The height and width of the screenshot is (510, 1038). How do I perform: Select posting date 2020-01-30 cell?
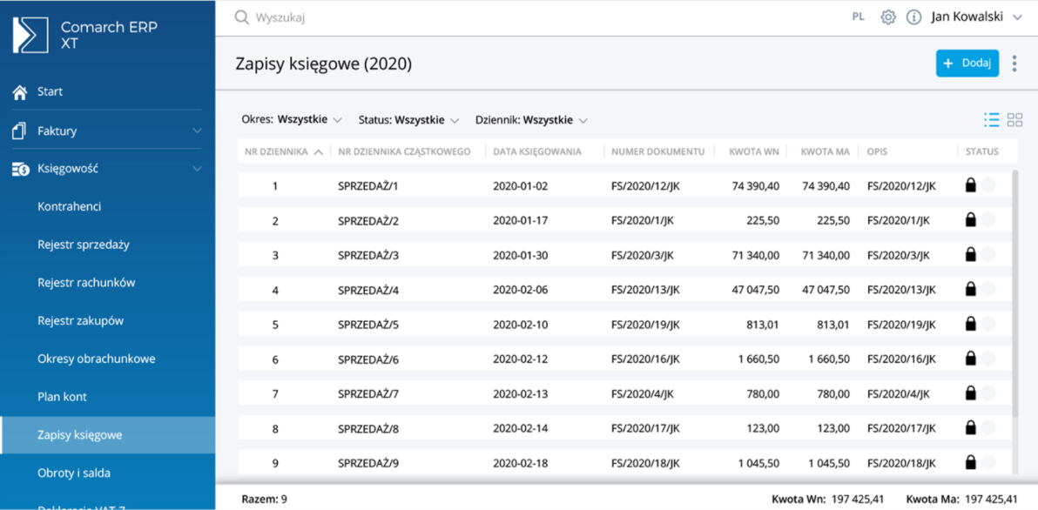521,255
